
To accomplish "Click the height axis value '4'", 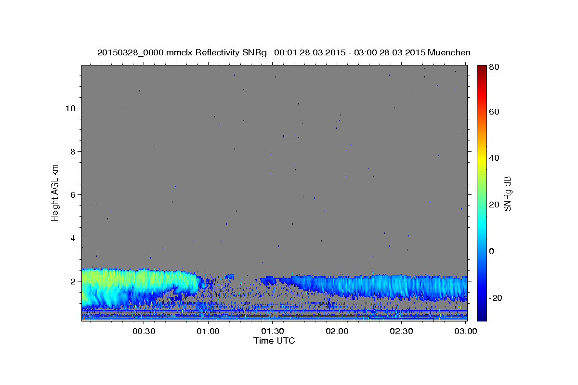I will click(x=72, y=238).
